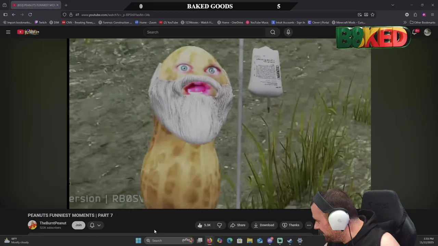This screenshot has width=438, height=246.
Task: Open Microsoft Store from taskbar
Action: pyautogui.click(x=240, y=241)
